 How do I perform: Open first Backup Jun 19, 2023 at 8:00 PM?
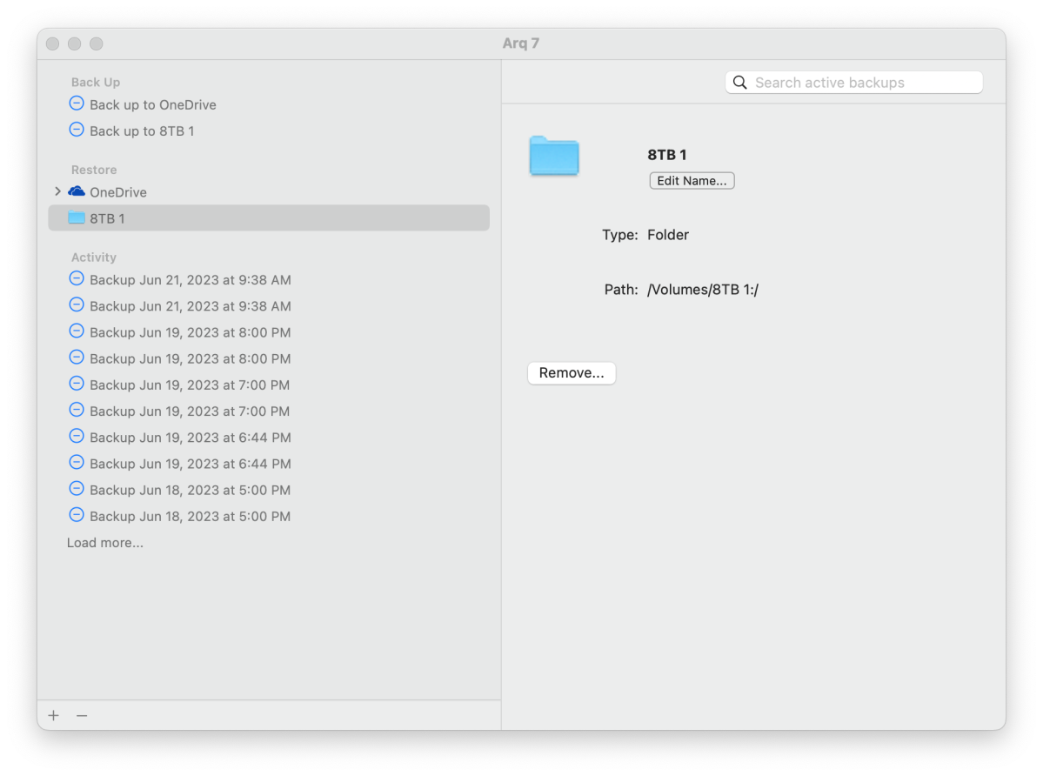click(x=190, y=332)
